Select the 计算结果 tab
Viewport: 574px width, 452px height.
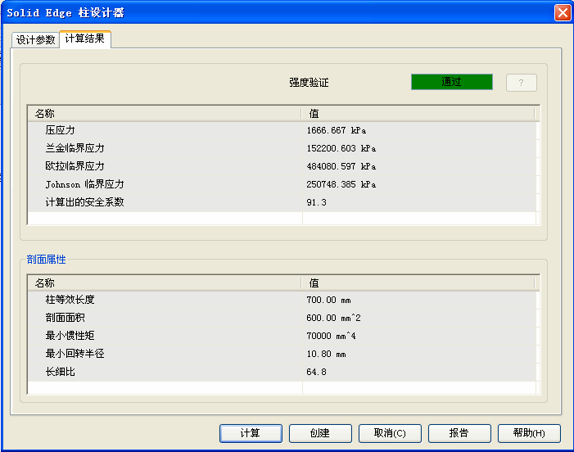pyautogui.click(x=85, y=38)
